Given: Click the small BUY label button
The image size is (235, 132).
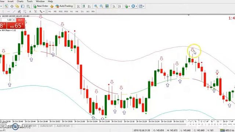Looking at the screenshot, I should tap(20, 20).
